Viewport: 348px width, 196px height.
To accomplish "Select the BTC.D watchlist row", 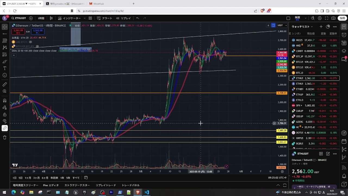I will [314, 73].
